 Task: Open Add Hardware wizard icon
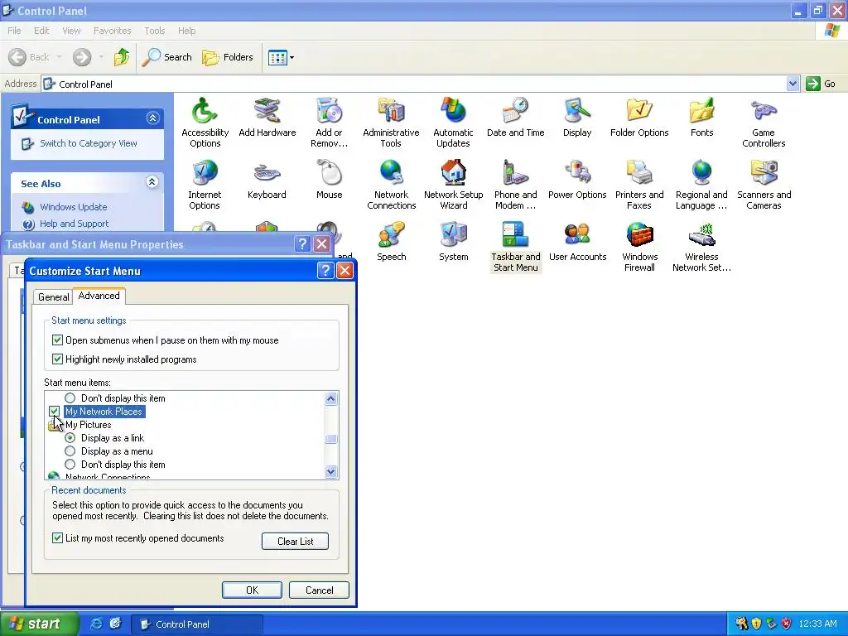[267, 117]
